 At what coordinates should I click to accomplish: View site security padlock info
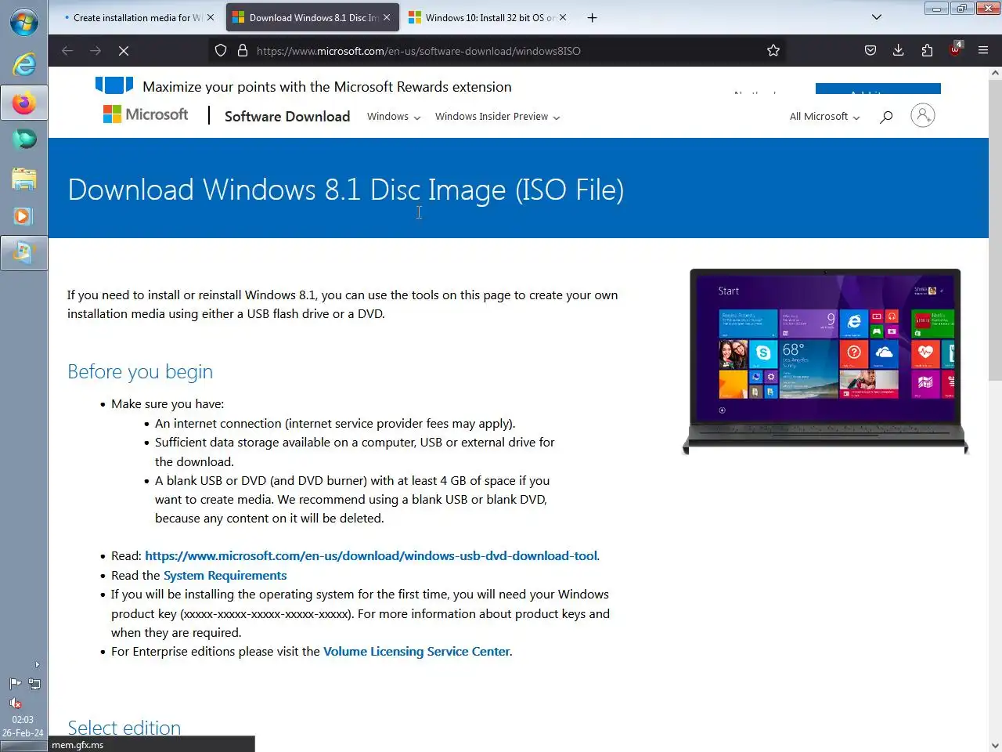coord(243,51)
